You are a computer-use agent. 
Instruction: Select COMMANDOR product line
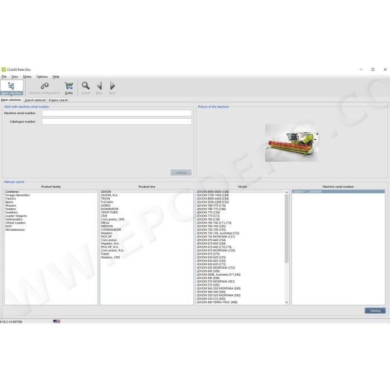coord(147,230)
